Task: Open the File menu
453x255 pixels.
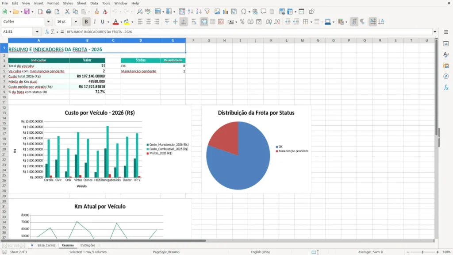Action: pos(5,3)
